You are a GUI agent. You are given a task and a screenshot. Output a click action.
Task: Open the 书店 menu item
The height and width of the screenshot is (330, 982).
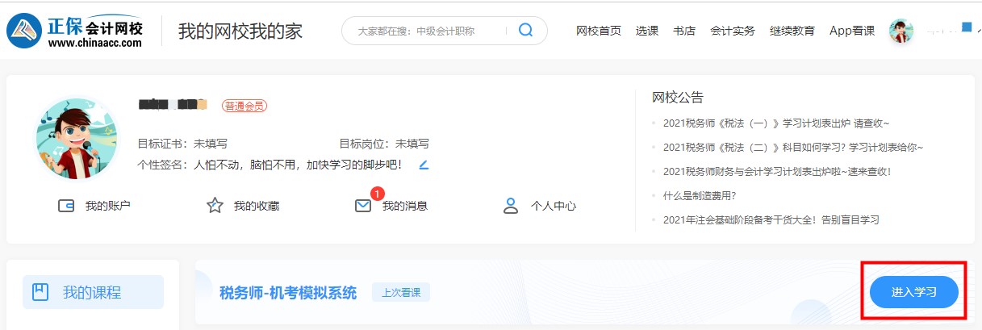[684, 31]
